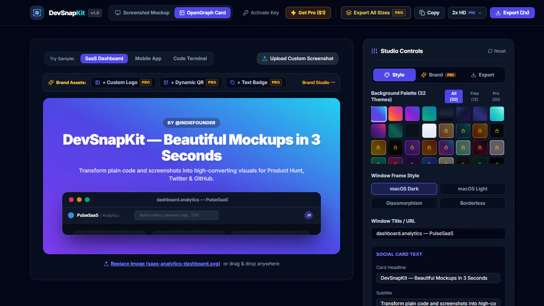544x306 pixels.
Task: Add a Text Badge brand asset
Action: [x=256, y=82]
